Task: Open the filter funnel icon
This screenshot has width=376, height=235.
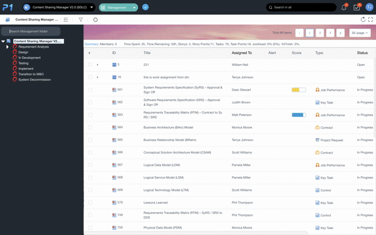Action: tap(81, 19)
